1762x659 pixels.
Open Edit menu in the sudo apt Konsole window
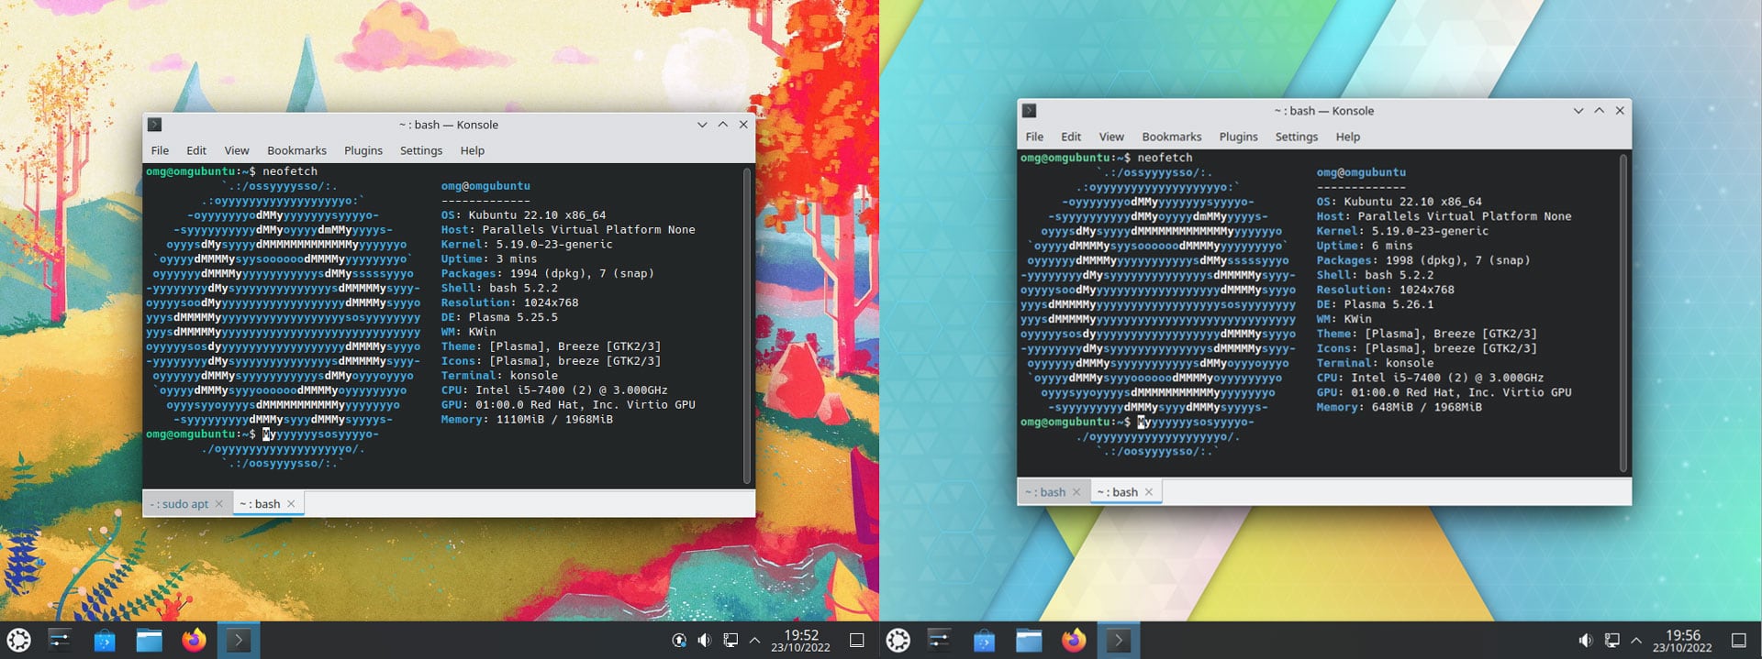click(x=196, y=150)
